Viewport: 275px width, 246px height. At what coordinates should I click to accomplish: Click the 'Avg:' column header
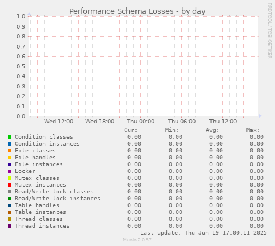click(x=213, y=130)
